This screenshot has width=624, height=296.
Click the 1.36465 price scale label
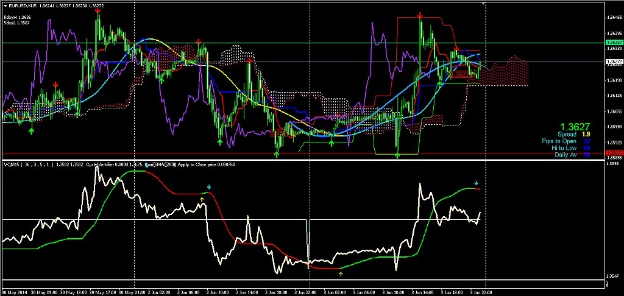(x=614, y=18)
